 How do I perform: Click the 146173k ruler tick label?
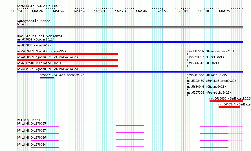coord(38,11)
